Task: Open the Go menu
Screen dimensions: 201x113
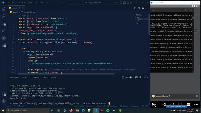Action: tap(36, 3)
